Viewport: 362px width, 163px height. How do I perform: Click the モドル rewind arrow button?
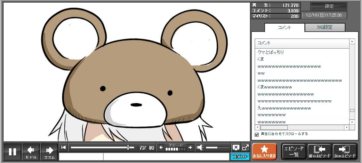(31, 151)
